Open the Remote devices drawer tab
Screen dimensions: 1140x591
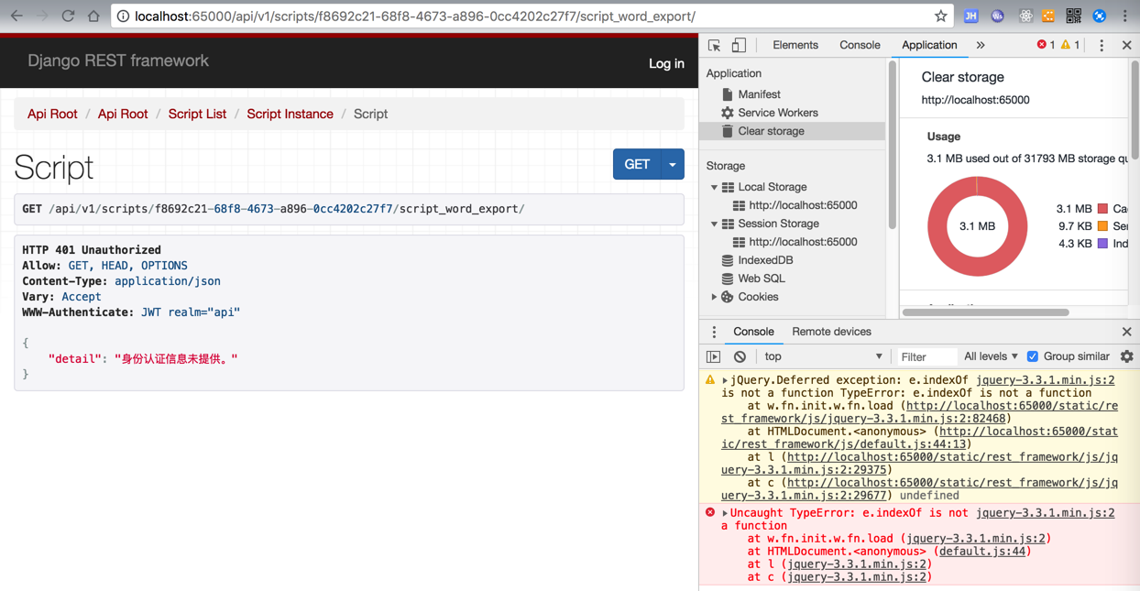(831, 332)
